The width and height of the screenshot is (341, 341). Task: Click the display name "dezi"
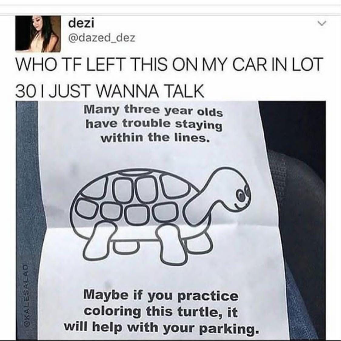coord(81,23)
